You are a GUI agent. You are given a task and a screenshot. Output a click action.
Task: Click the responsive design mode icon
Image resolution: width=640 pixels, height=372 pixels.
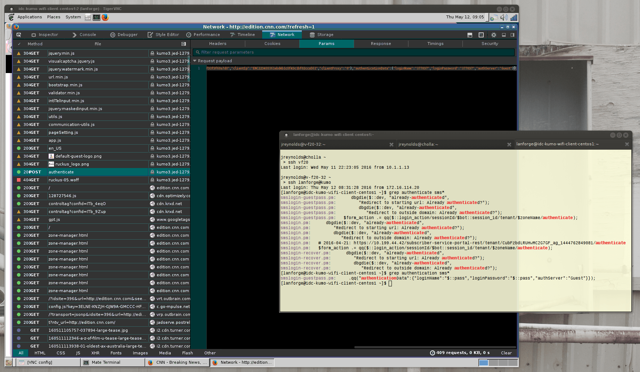pos(481,35)
